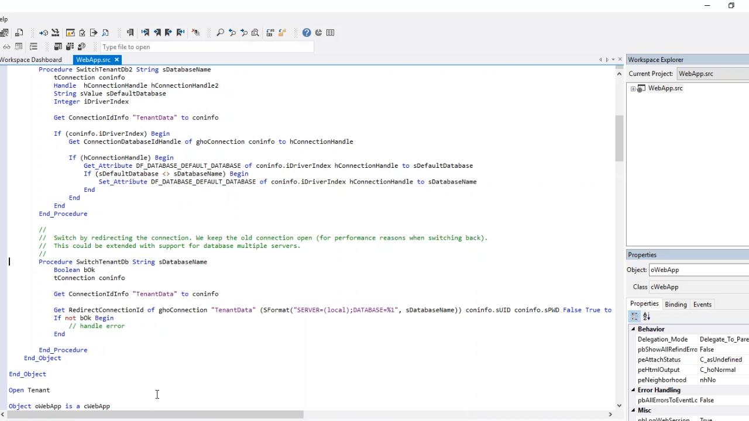
Task: Click the categorized view icon in Properties
Action: point(634,316)
